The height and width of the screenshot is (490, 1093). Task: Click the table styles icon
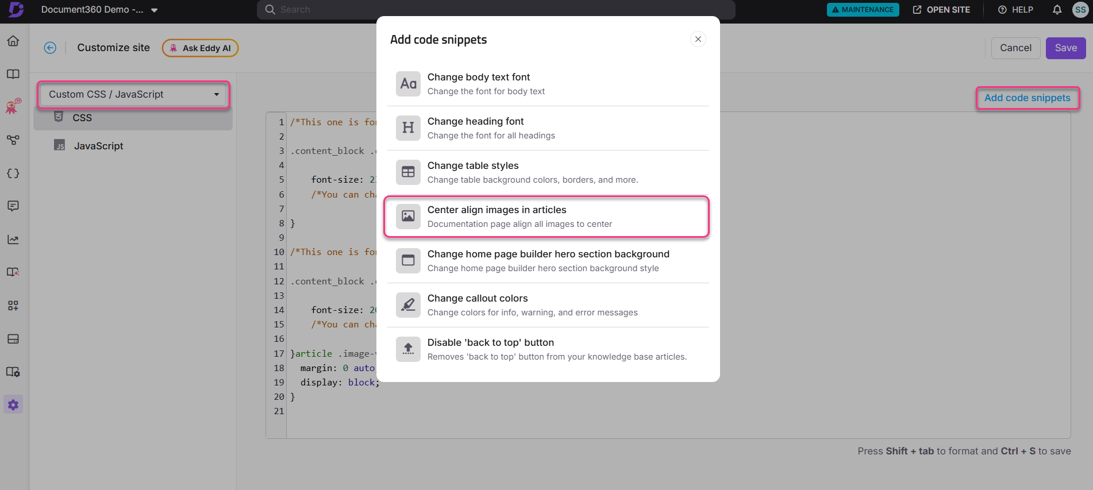click(x=408, y=172)
